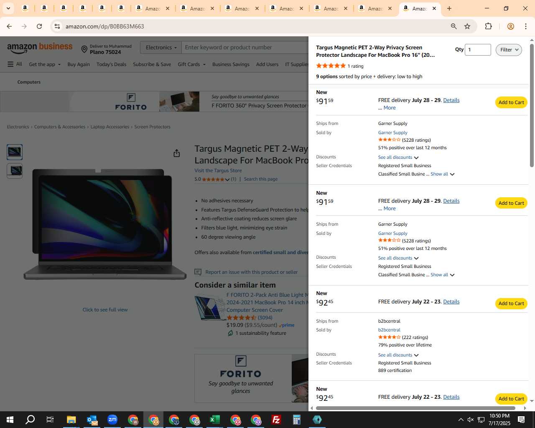Viewport: 535px width, 428px height.
Task: Open Task View on the taskbar
Action: [x=50, y=420]
